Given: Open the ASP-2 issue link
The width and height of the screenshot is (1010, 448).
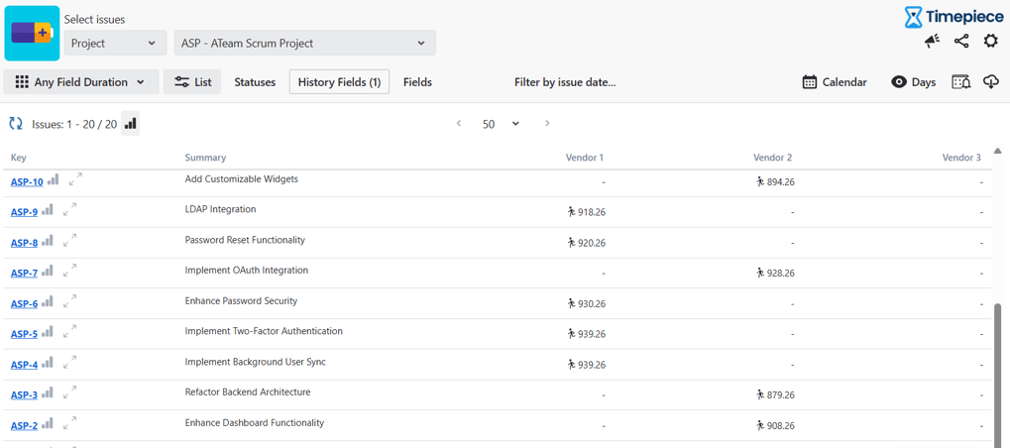Looking at the screenshot, I should 25,426.
